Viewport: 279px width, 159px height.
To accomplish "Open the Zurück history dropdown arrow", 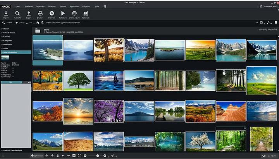I will tap(27, 23).
